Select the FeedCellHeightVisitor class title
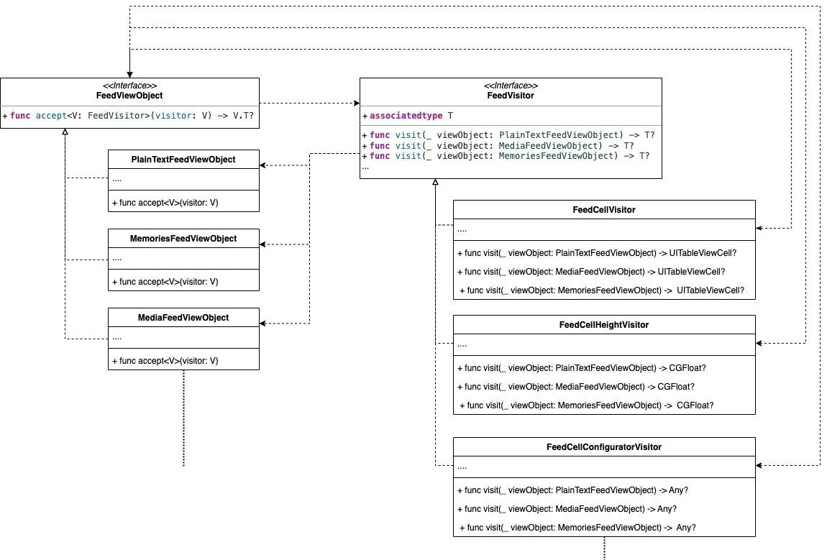827x560 pixels. pyautogui.click(x=603, y=324)
